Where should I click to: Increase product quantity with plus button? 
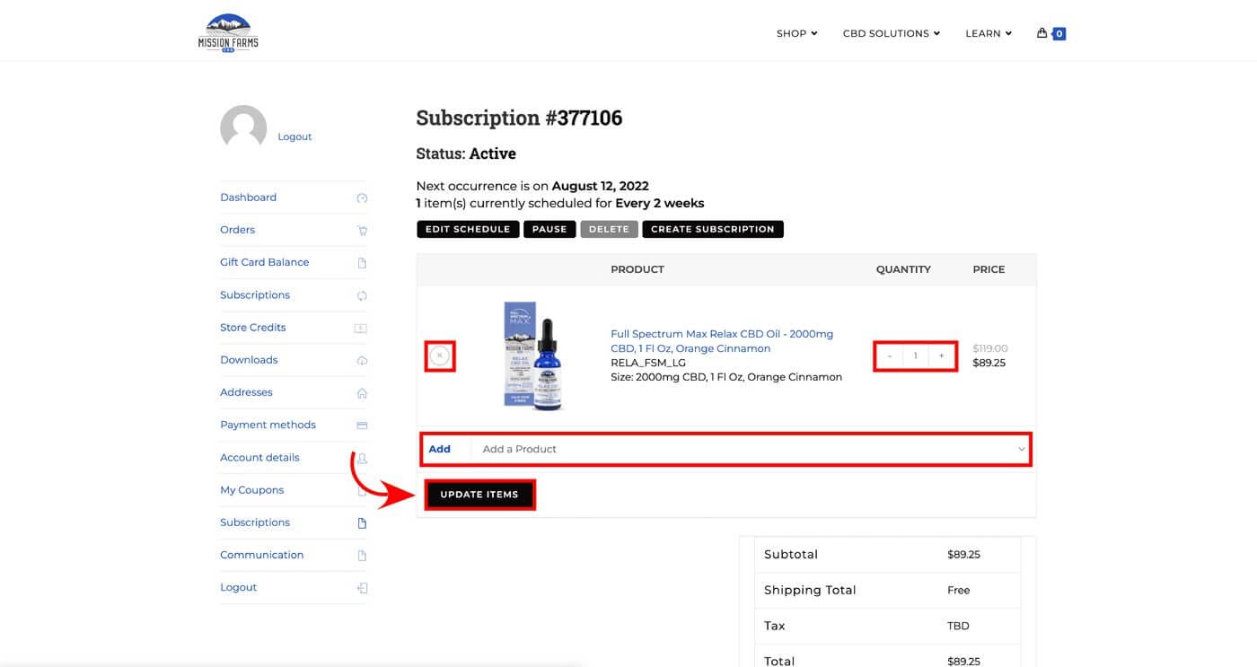click(x=941, y=356)
